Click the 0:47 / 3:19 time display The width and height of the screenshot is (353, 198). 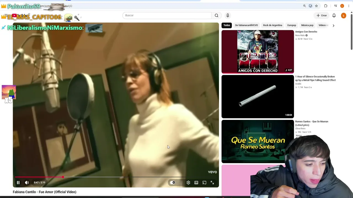tap(39, 183)
